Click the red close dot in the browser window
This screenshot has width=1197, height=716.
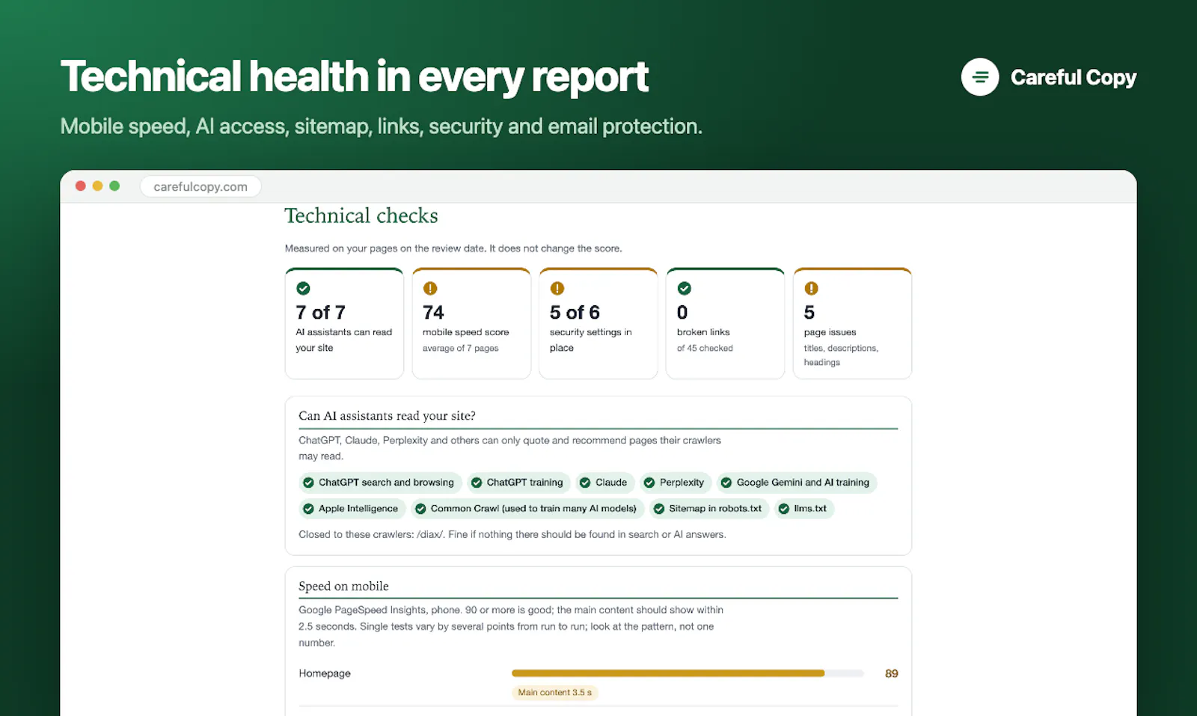pyautogui.click(x=81, y=186)
